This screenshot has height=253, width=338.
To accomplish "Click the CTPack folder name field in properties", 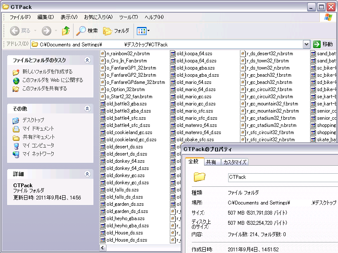I will pos(283,178).
